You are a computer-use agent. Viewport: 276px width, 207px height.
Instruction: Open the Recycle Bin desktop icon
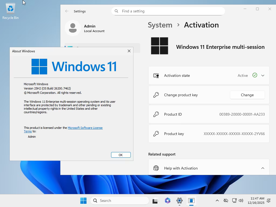pyautogui.click(x=11, y=11)
